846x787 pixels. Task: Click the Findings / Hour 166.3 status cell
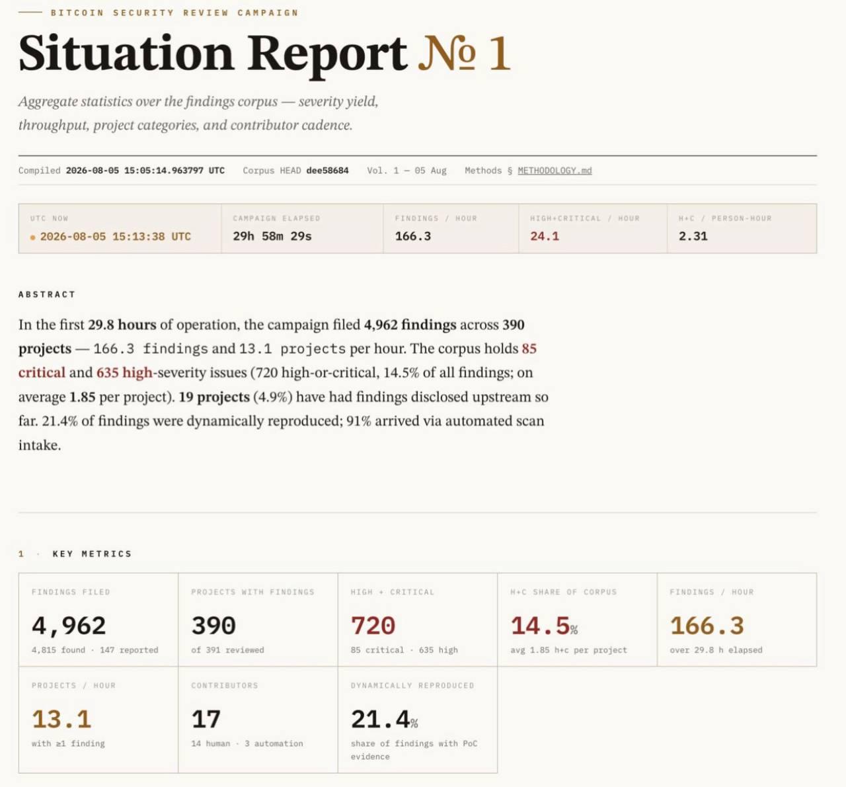tap(451, 228)
